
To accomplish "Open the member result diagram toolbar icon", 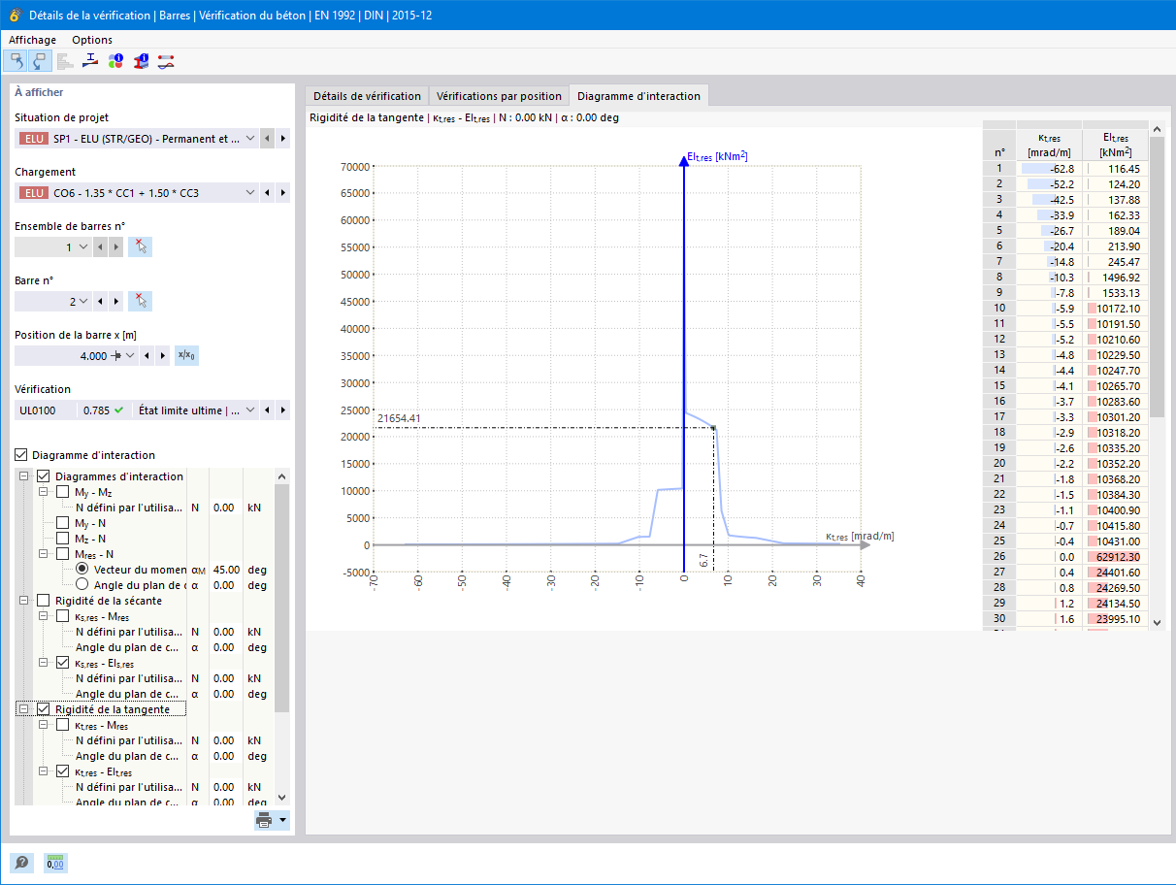I will pos(90,61).
